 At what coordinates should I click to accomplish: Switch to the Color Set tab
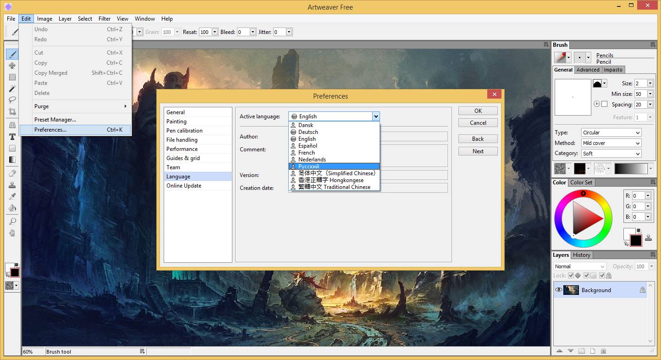point(581,183)
